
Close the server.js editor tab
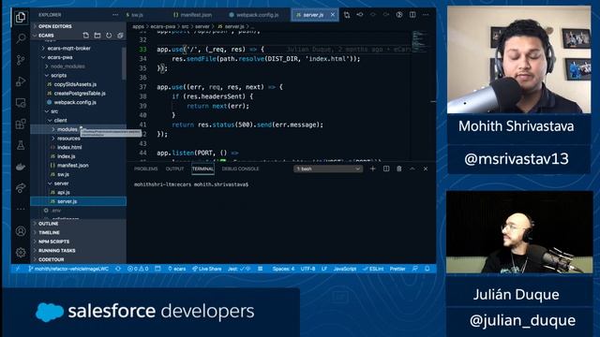tap(333, 15)
